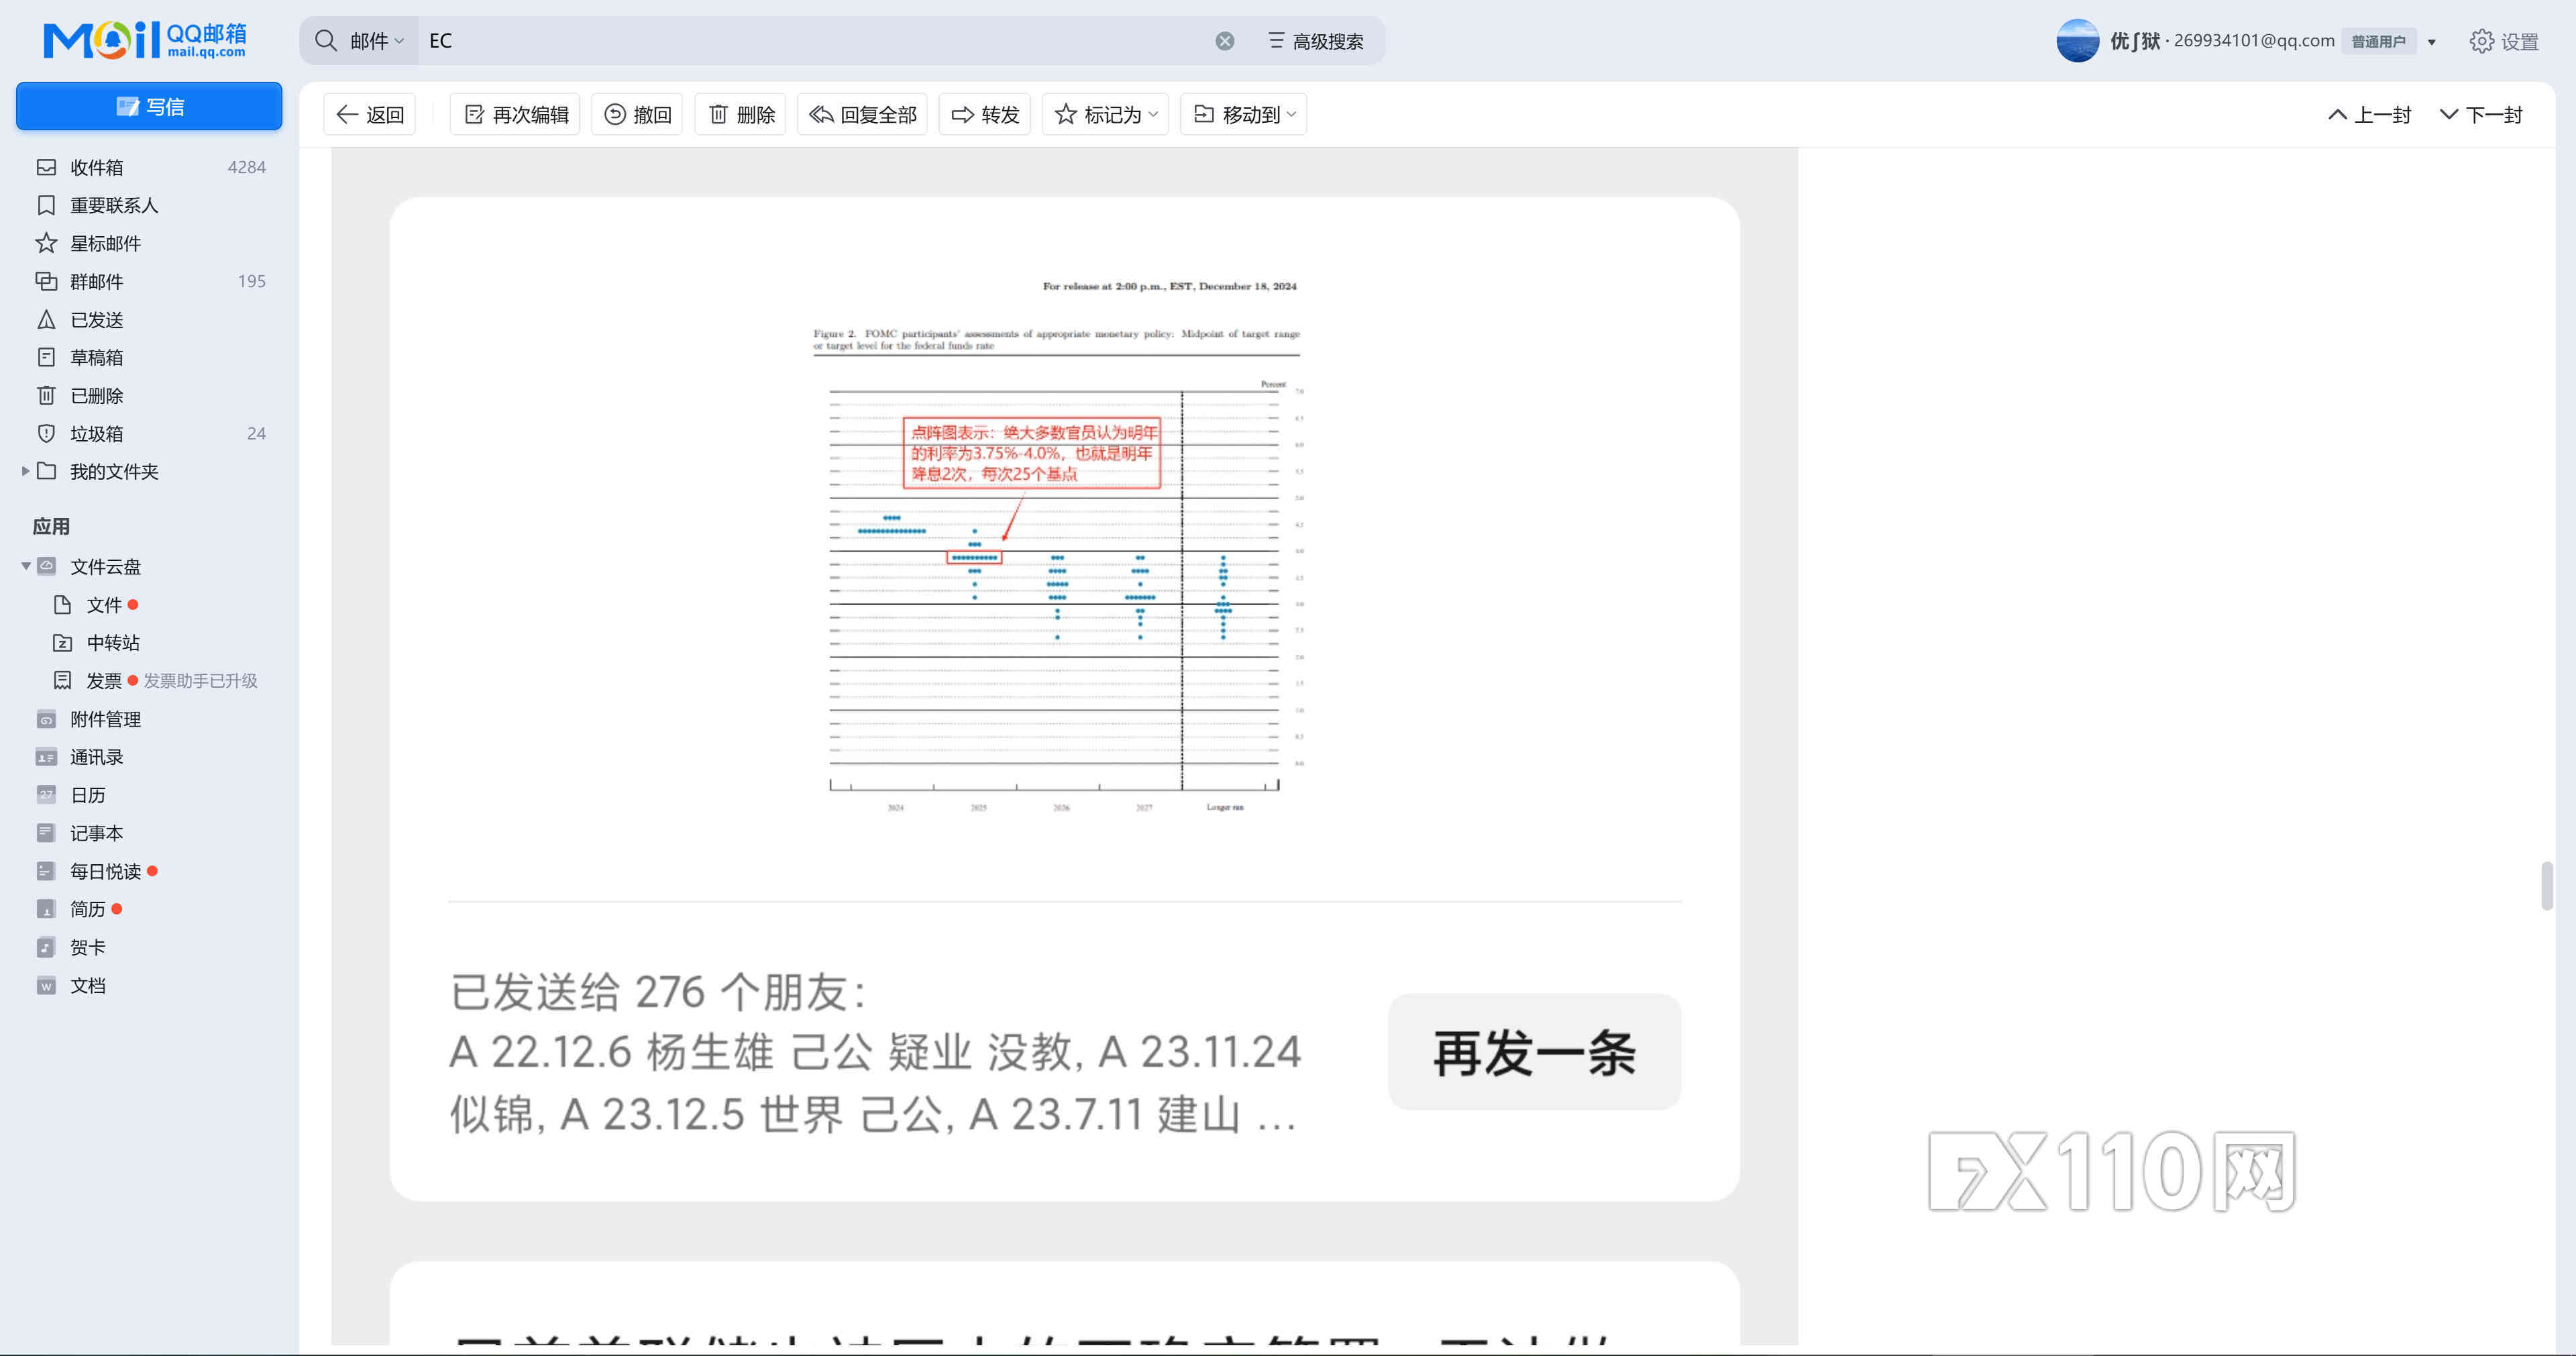
Task: Click 回复全部 reply all
Action: pos(863,115)
